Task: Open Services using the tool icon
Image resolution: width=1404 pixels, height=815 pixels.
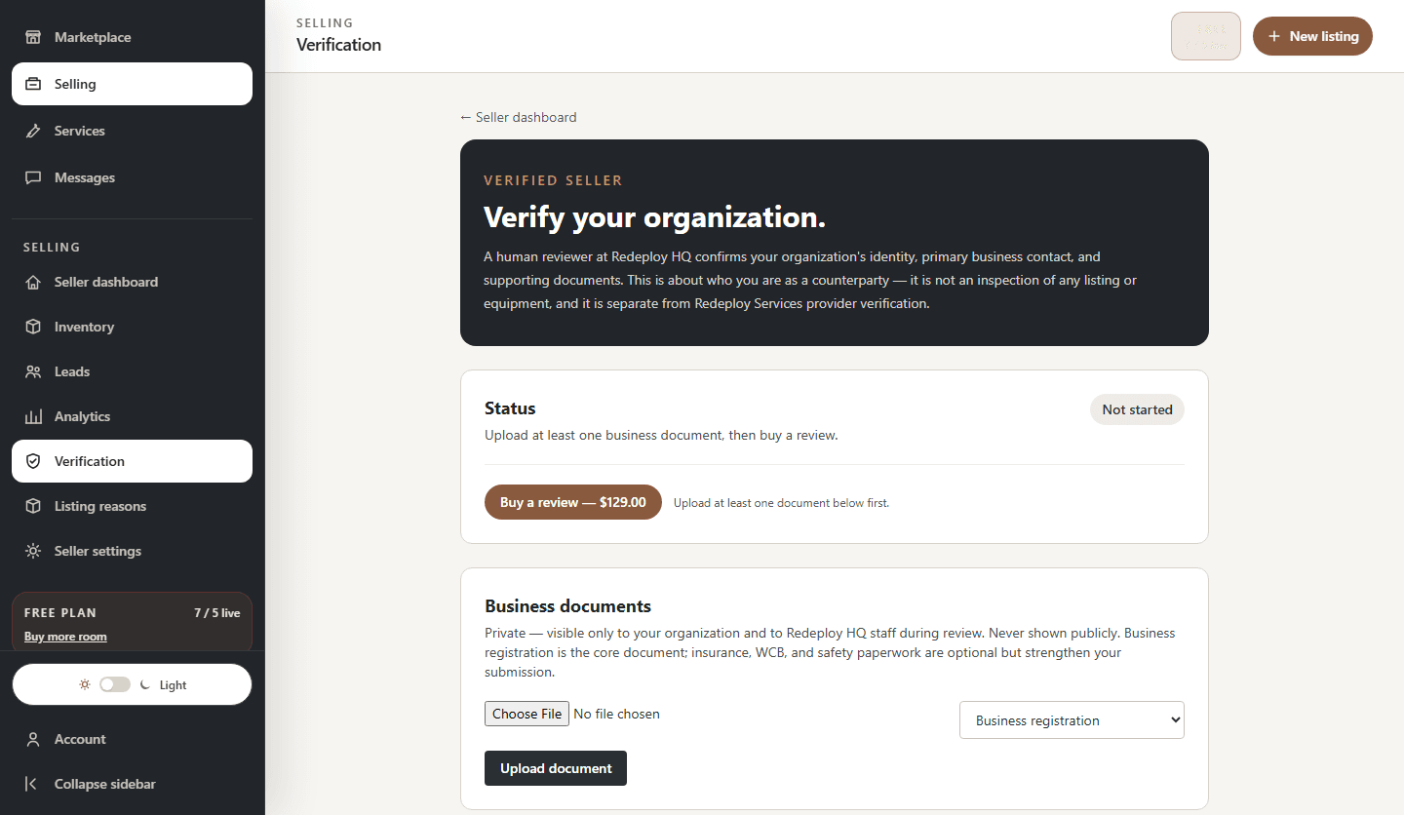Action: [x=33, y=131]
